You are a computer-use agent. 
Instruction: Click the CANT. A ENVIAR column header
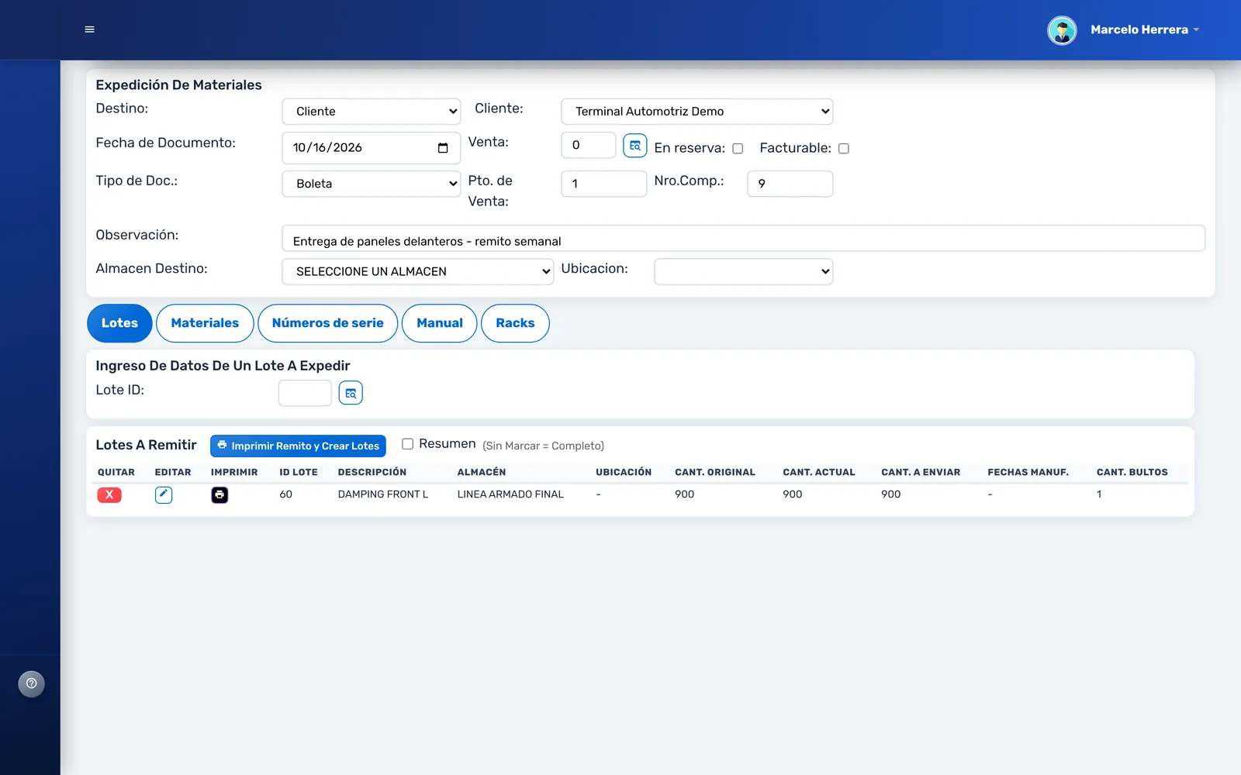[x=921, y=472]
